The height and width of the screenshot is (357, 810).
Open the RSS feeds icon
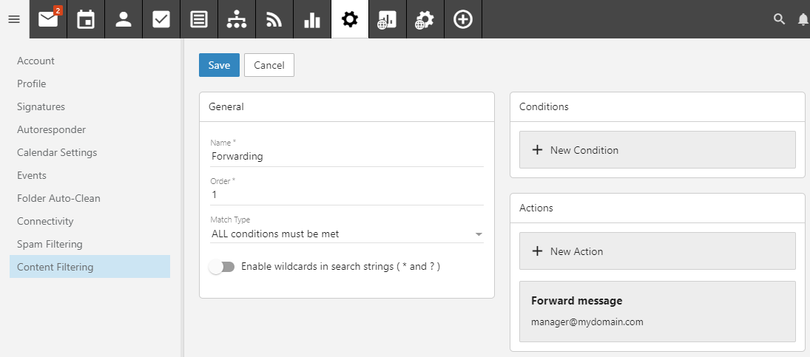pos(274,19)
